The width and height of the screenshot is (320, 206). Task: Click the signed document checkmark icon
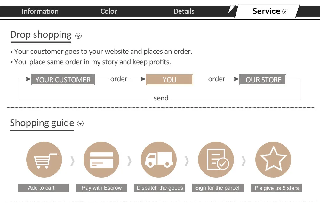(x=216, y=160)
